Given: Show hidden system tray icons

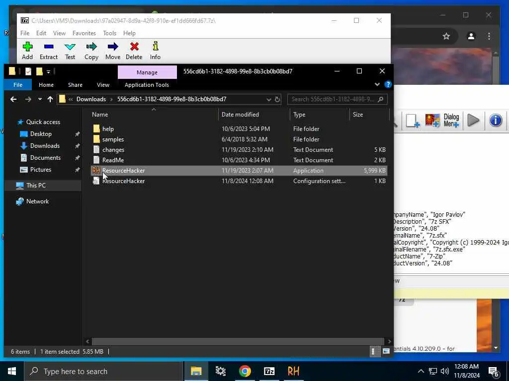Looking at the screenshot, I should [421, 371].
